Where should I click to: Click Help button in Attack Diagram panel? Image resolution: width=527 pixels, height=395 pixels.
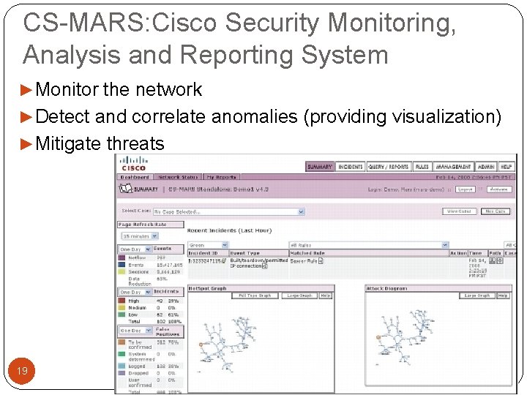click(503, 296)
